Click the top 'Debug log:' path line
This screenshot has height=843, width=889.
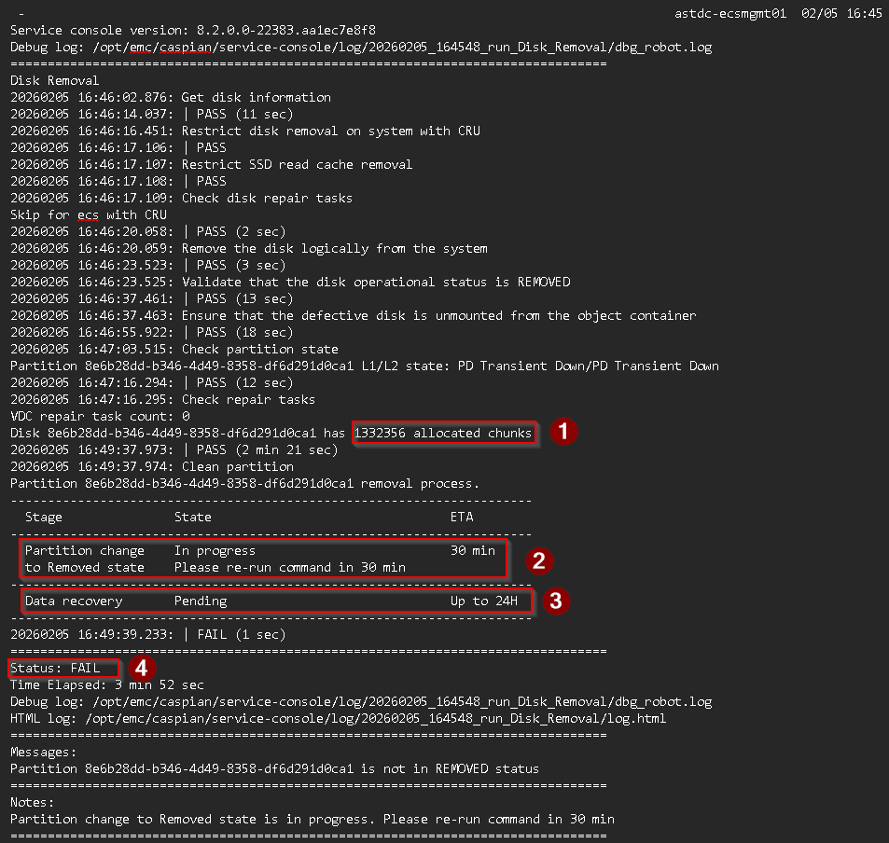(x=361, y=47)
